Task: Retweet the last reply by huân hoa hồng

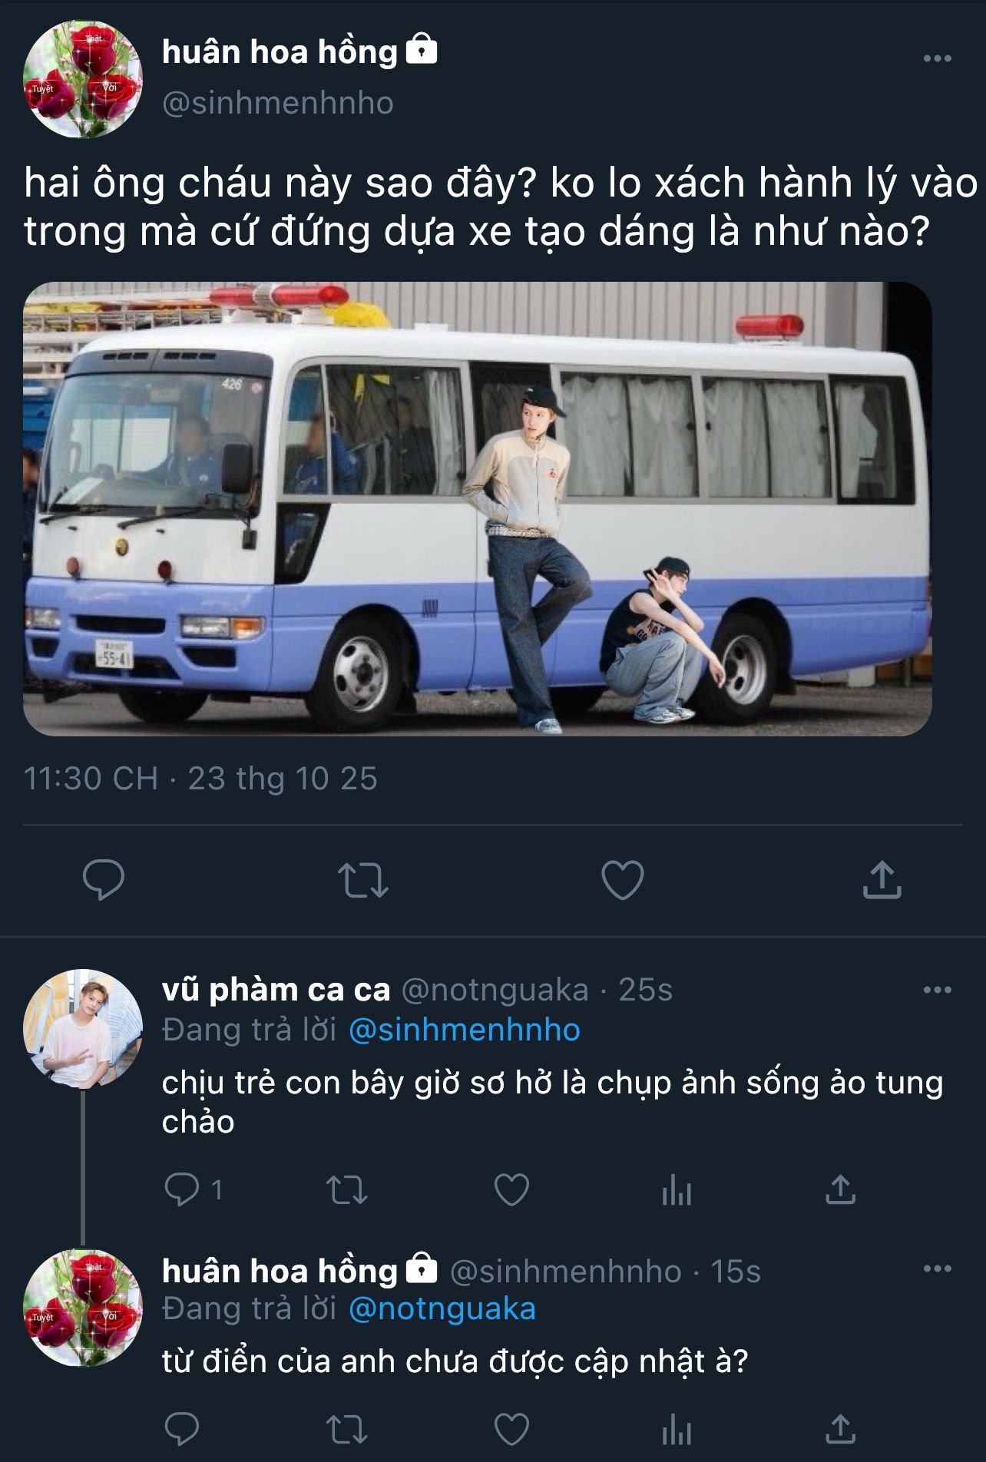Action: tap(347, 1430)
